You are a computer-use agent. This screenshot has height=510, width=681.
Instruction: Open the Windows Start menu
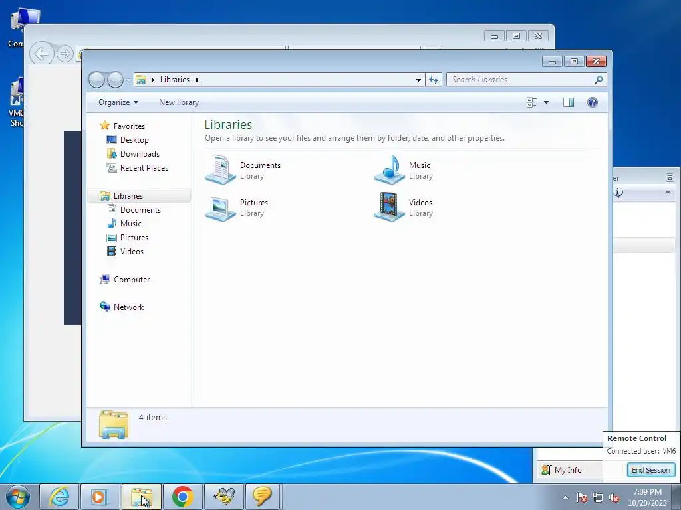click(18, 497)
